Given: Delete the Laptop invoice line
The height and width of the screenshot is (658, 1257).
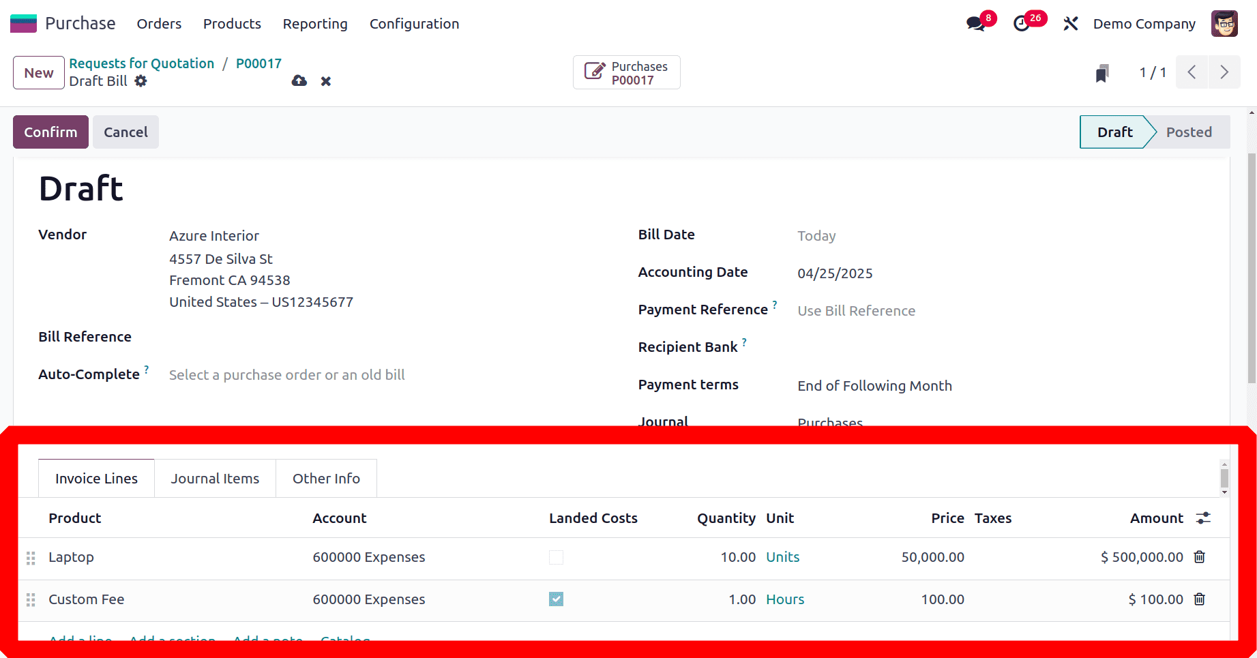Looking at the screenshot, I should point(1200,557).
